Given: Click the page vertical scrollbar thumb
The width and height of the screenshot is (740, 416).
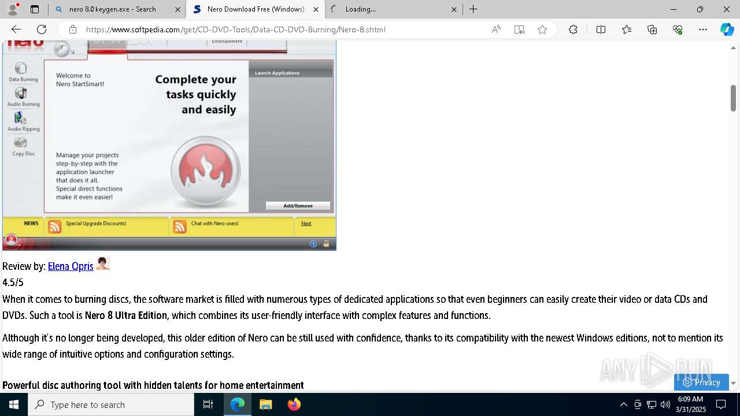Looking at the screenshot, I should point(733,98).
